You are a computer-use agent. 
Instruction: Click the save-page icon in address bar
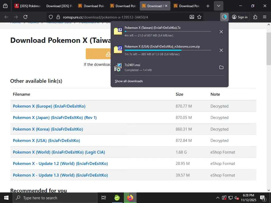click(192, 17)
